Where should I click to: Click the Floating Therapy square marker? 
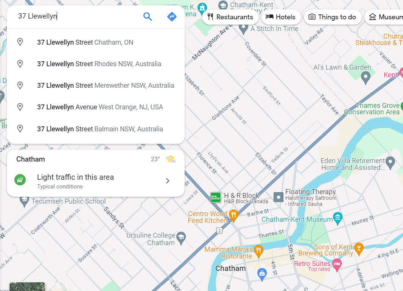point(279,198)
